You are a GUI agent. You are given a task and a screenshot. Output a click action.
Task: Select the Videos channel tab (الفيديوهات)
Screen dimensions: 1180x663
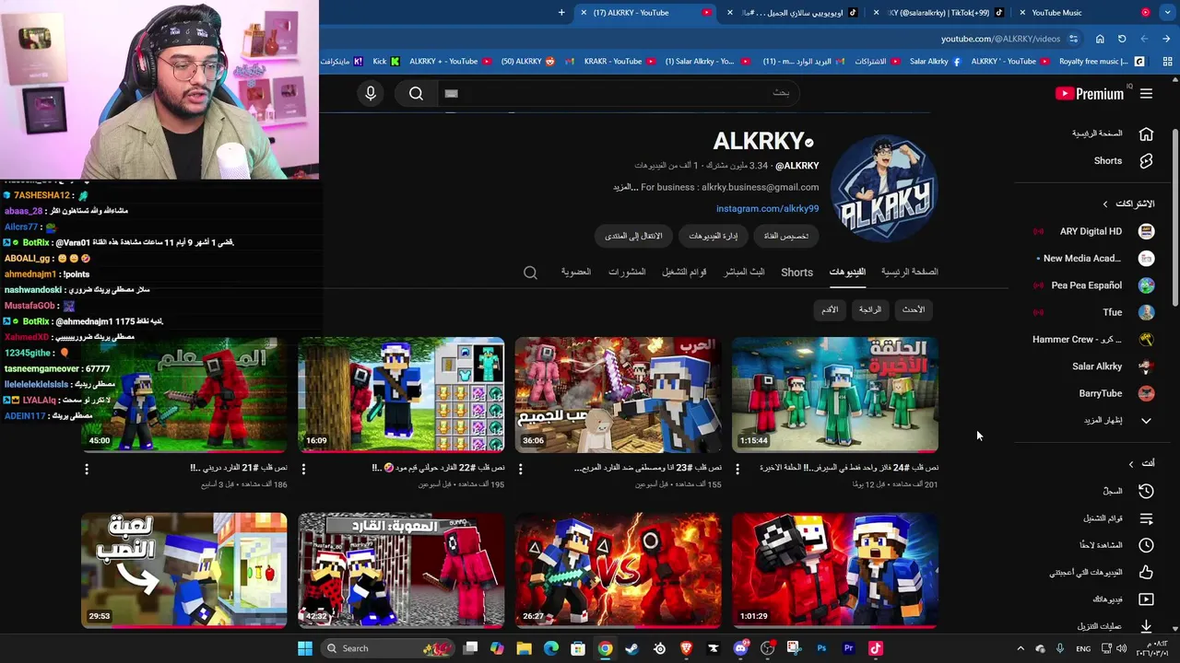point(847,272)
